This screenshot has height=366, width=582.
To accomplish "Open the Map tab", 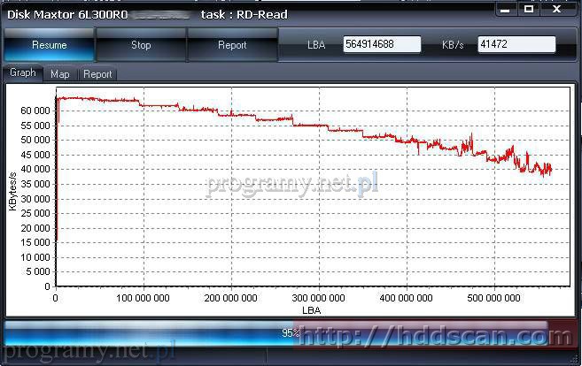I will [60, 74].
